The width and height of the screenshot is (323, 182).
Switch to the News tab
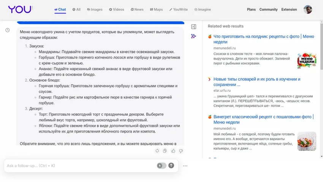pyautogui.click(x=137, y=10)
